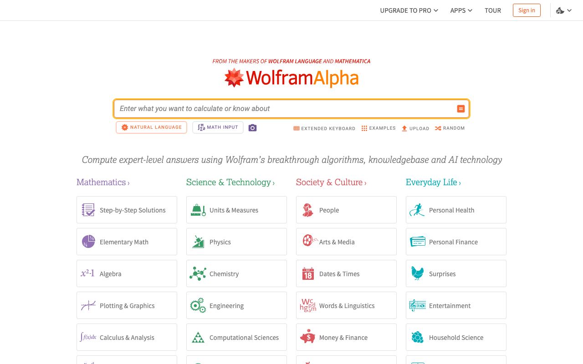Screen dimensions: 583x364
Task: Click the Computational Sciences triangle icon
Action: [x=198, y=337]
